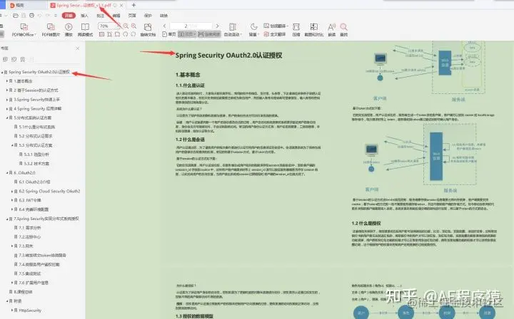The image size is (514, 319).
Task: Start slideshow playback of the PDF
Action: (69, 30)
